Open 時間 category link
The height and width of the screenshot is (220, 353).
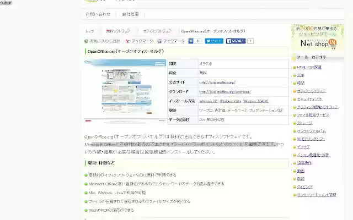tap(301, 83)
